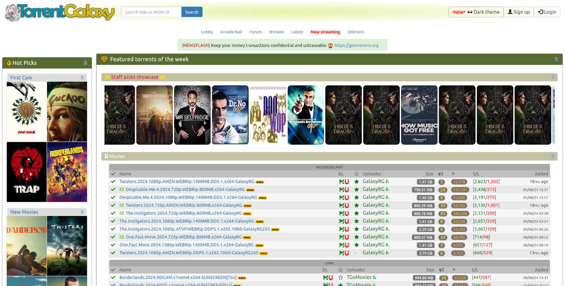Open the Cuckoo poster in First Cam
This screenshot has height=286, width=565.
67,112
